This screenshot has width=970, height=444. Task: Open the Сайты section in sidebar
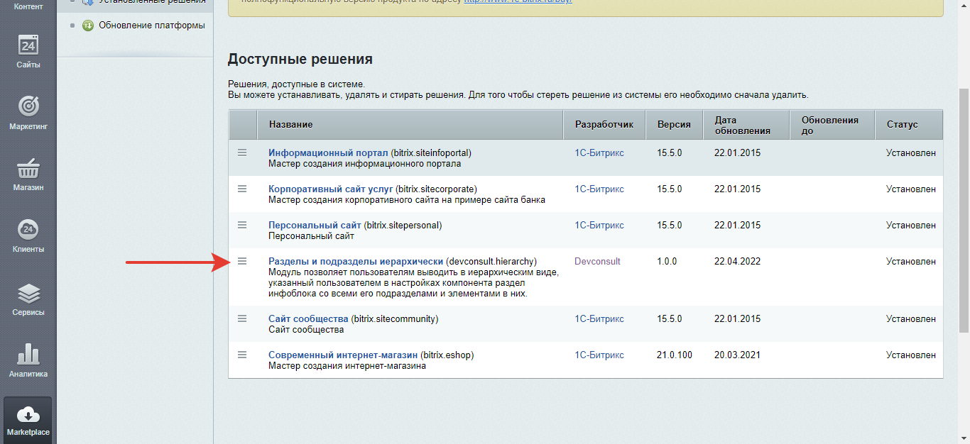click(28, 51)
